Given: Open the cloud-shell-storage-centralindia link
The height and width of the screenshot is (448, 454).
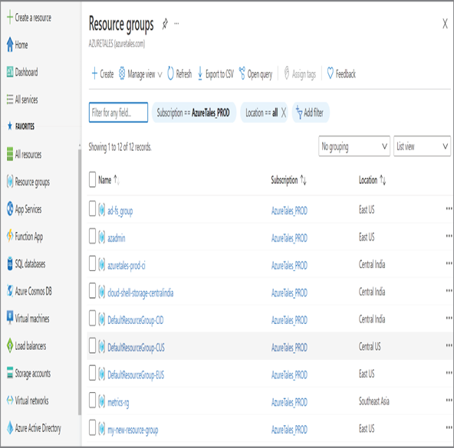Looking at the screenshot, I should [140, 293].
